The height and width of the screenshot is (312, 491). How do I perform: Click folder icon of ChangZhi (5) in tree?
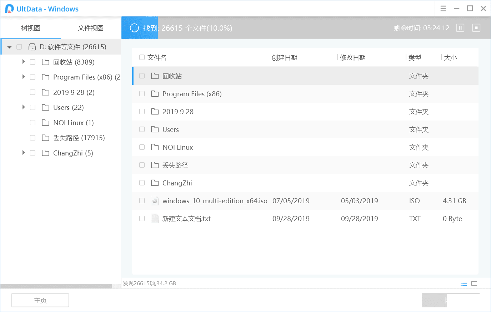(46, 153)
